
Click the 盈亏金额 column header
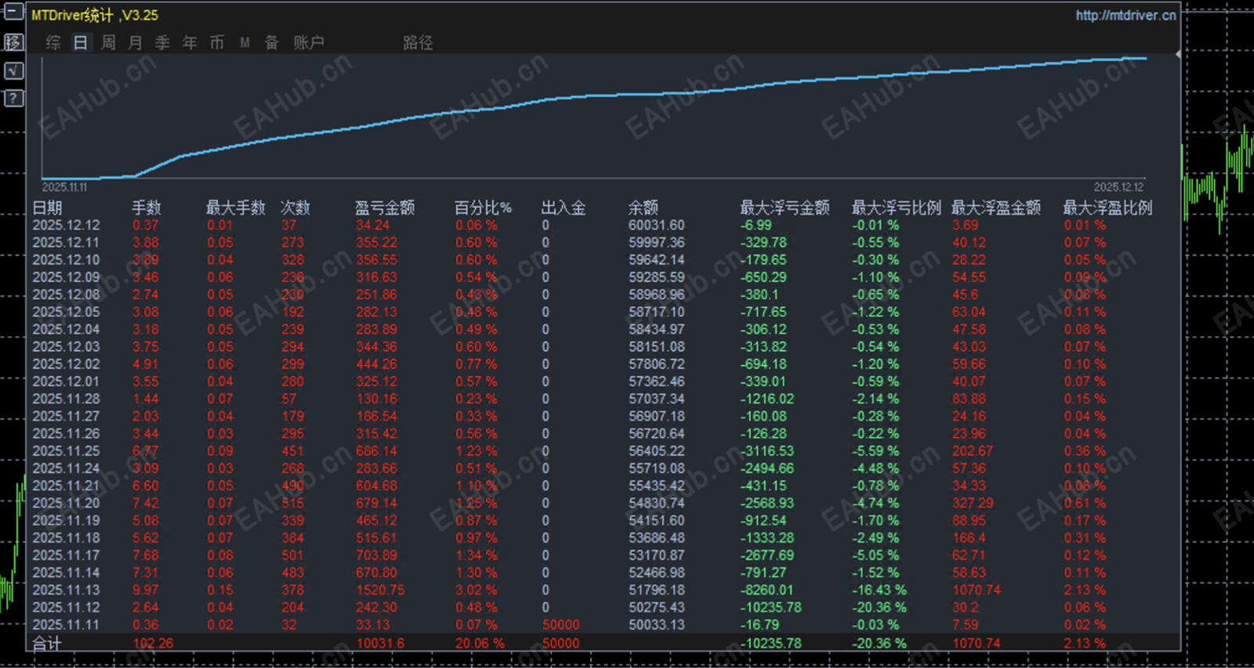click(x=385, y=208)
